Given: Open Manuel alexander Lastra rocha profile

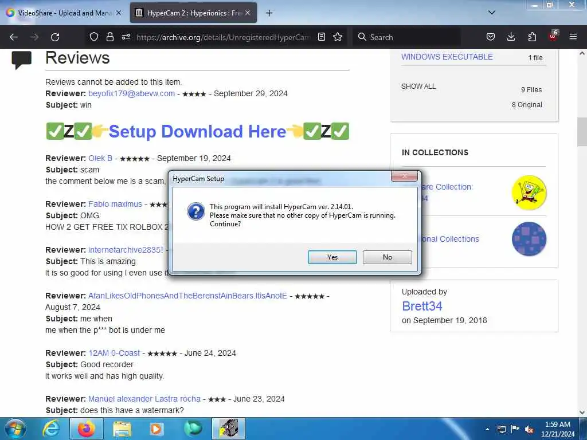Looking at the screenshot, I should coord(144,399).
